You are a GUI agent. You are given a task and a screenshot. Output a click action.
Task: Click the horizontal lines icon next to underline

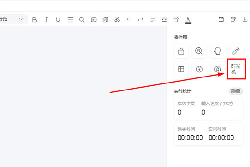click(x=70, y=20)
